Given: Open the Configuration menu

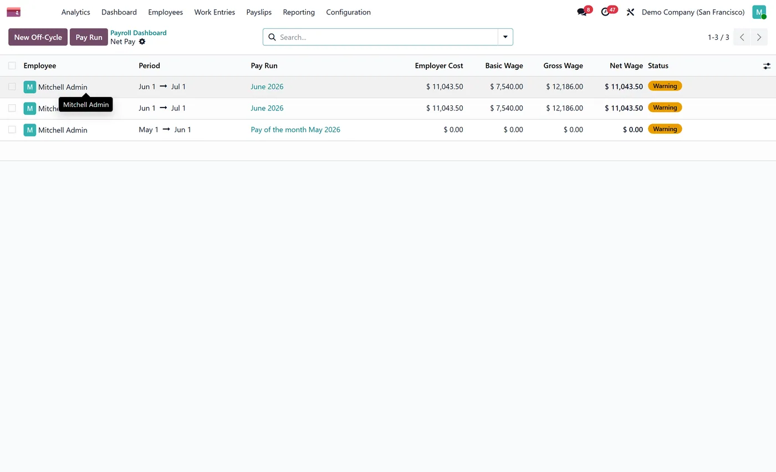Looking at the screenshot, I should (x=348, y=12).
